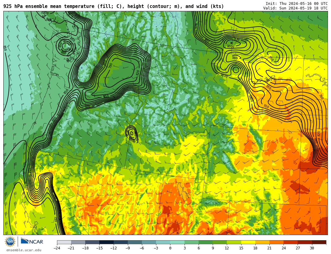The height and width of the screenshot is (254, 331).
Task: Click the 27 colorbar label
Action: coord(298,248)
